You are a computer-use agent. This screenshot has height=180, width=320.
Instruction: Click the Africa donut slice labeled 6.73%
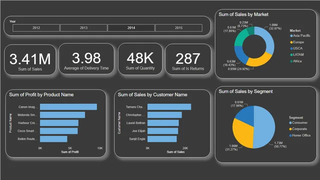coord(251,30)
